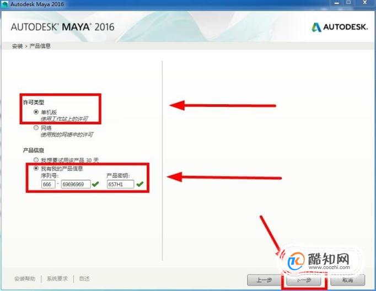Click the serial number prefix field containing 666
376x291 pixels.
click(x=48, y=184)
